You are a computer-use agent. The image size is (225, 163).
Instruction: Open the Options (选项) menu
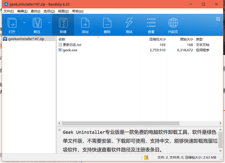coord(49,11)
